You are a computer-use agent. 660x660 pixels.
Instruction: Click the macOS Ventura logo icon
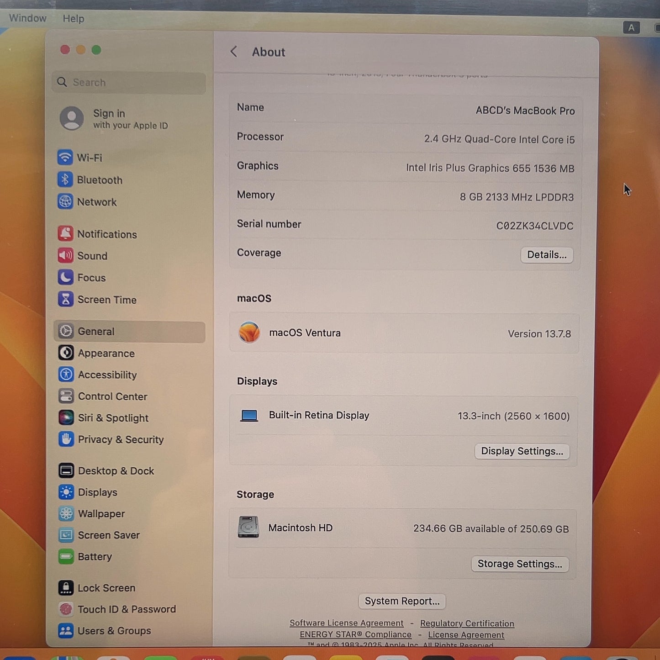249,333
